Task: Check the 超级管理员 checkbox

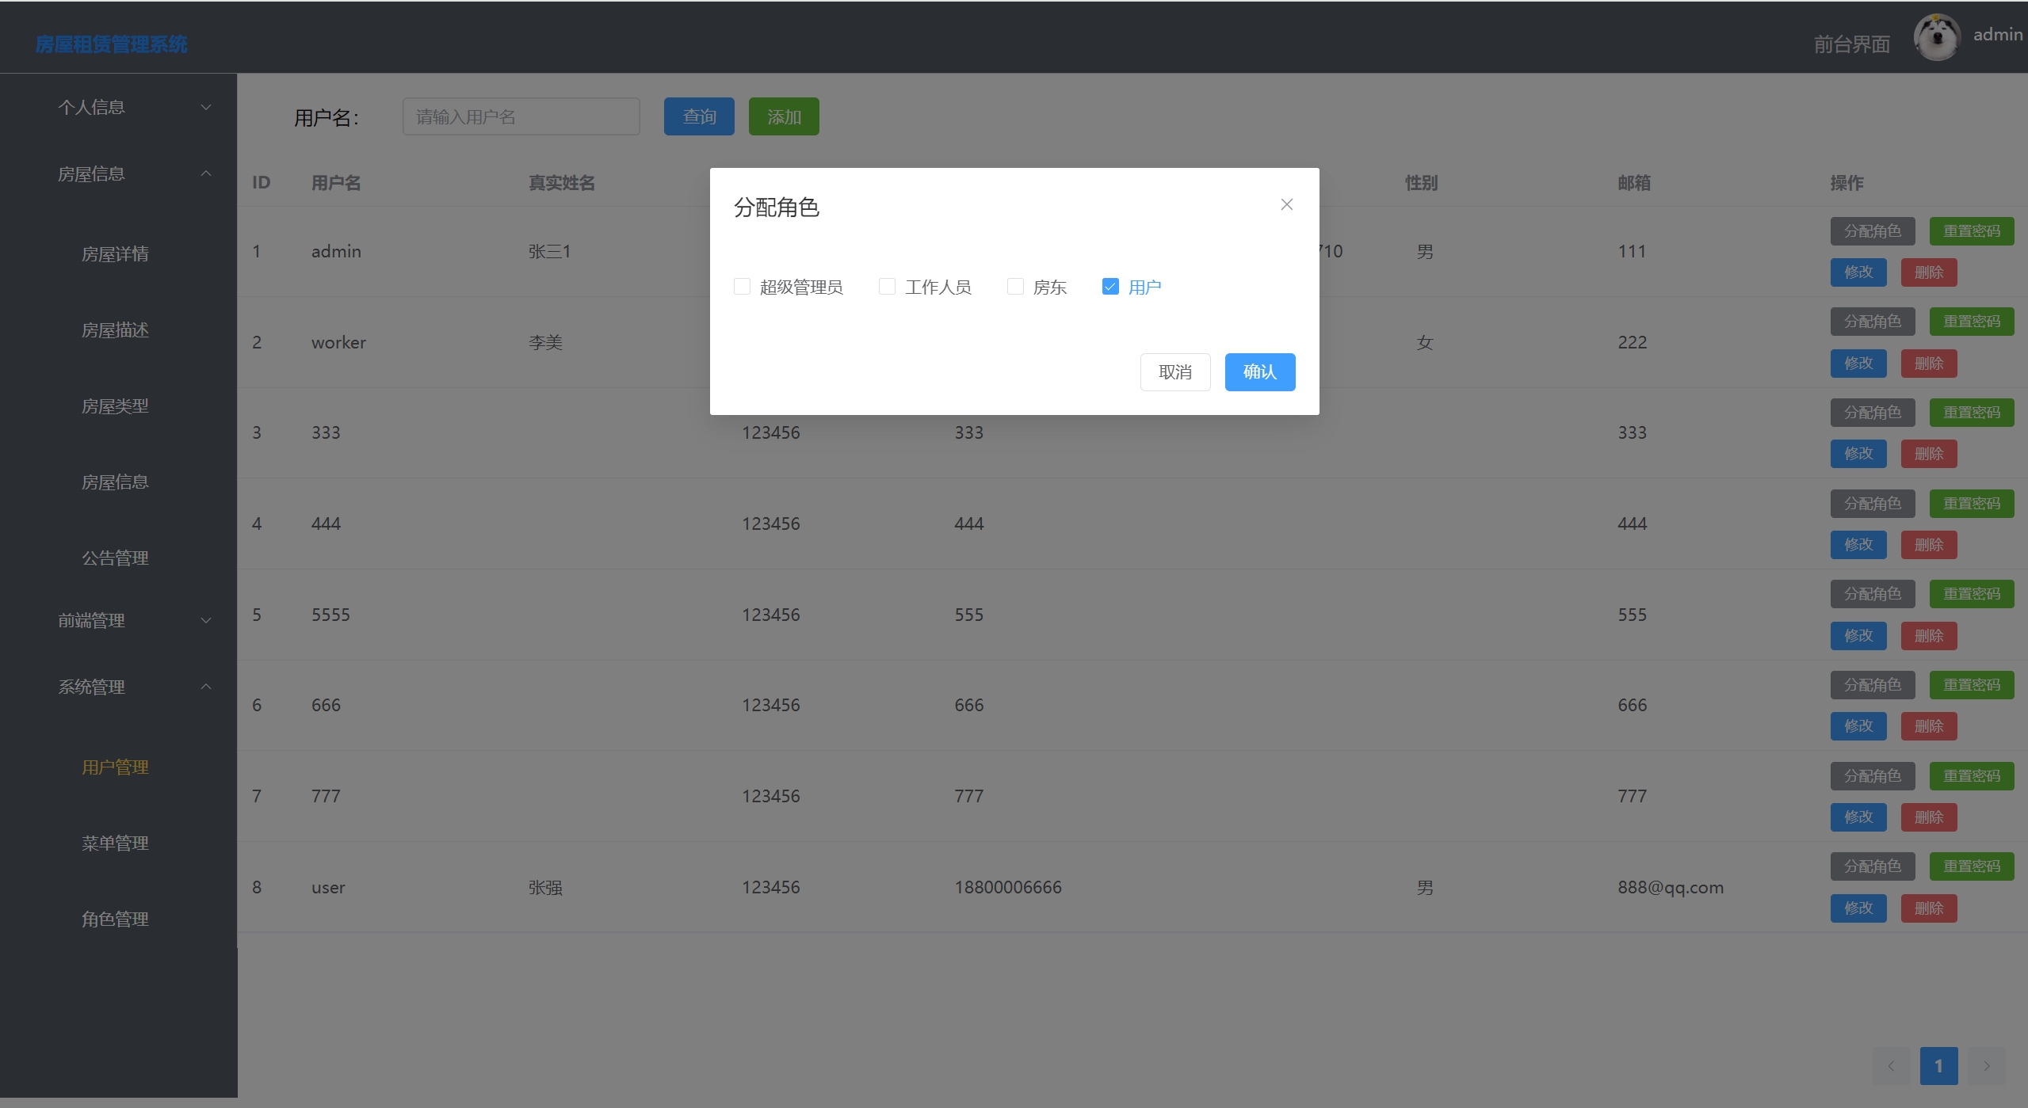Action: point(742,287)
